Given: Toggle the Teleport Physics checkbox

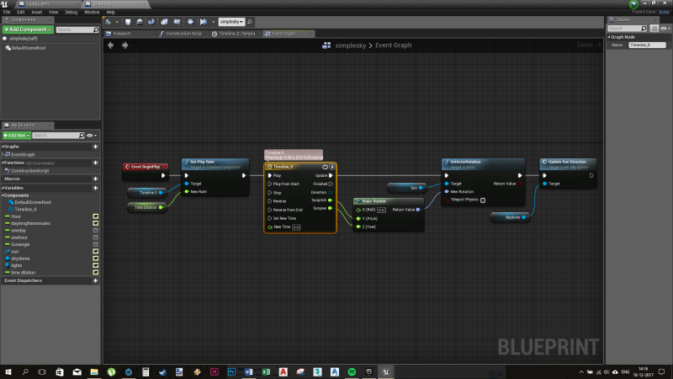Looking at the screenshot, I should (x=483, y=200).
